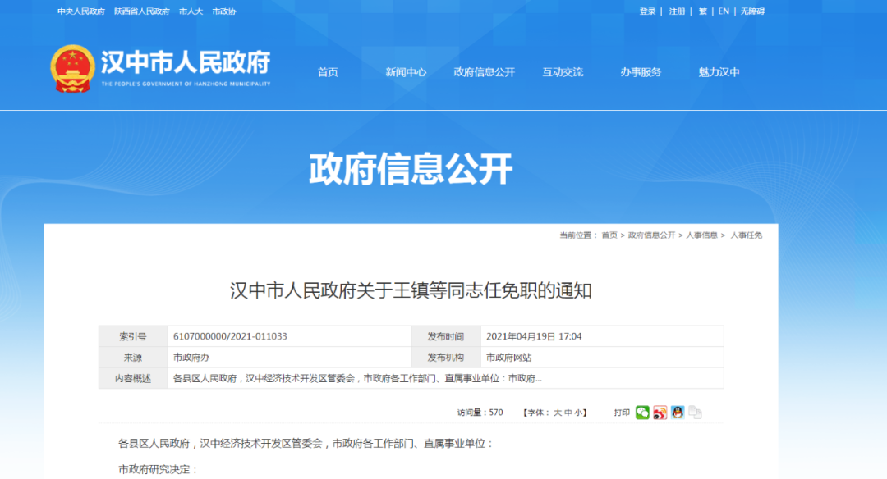Open the 新闻中心 navigation tab
Viewport: 887px width, 479px height.
(406, 72)
